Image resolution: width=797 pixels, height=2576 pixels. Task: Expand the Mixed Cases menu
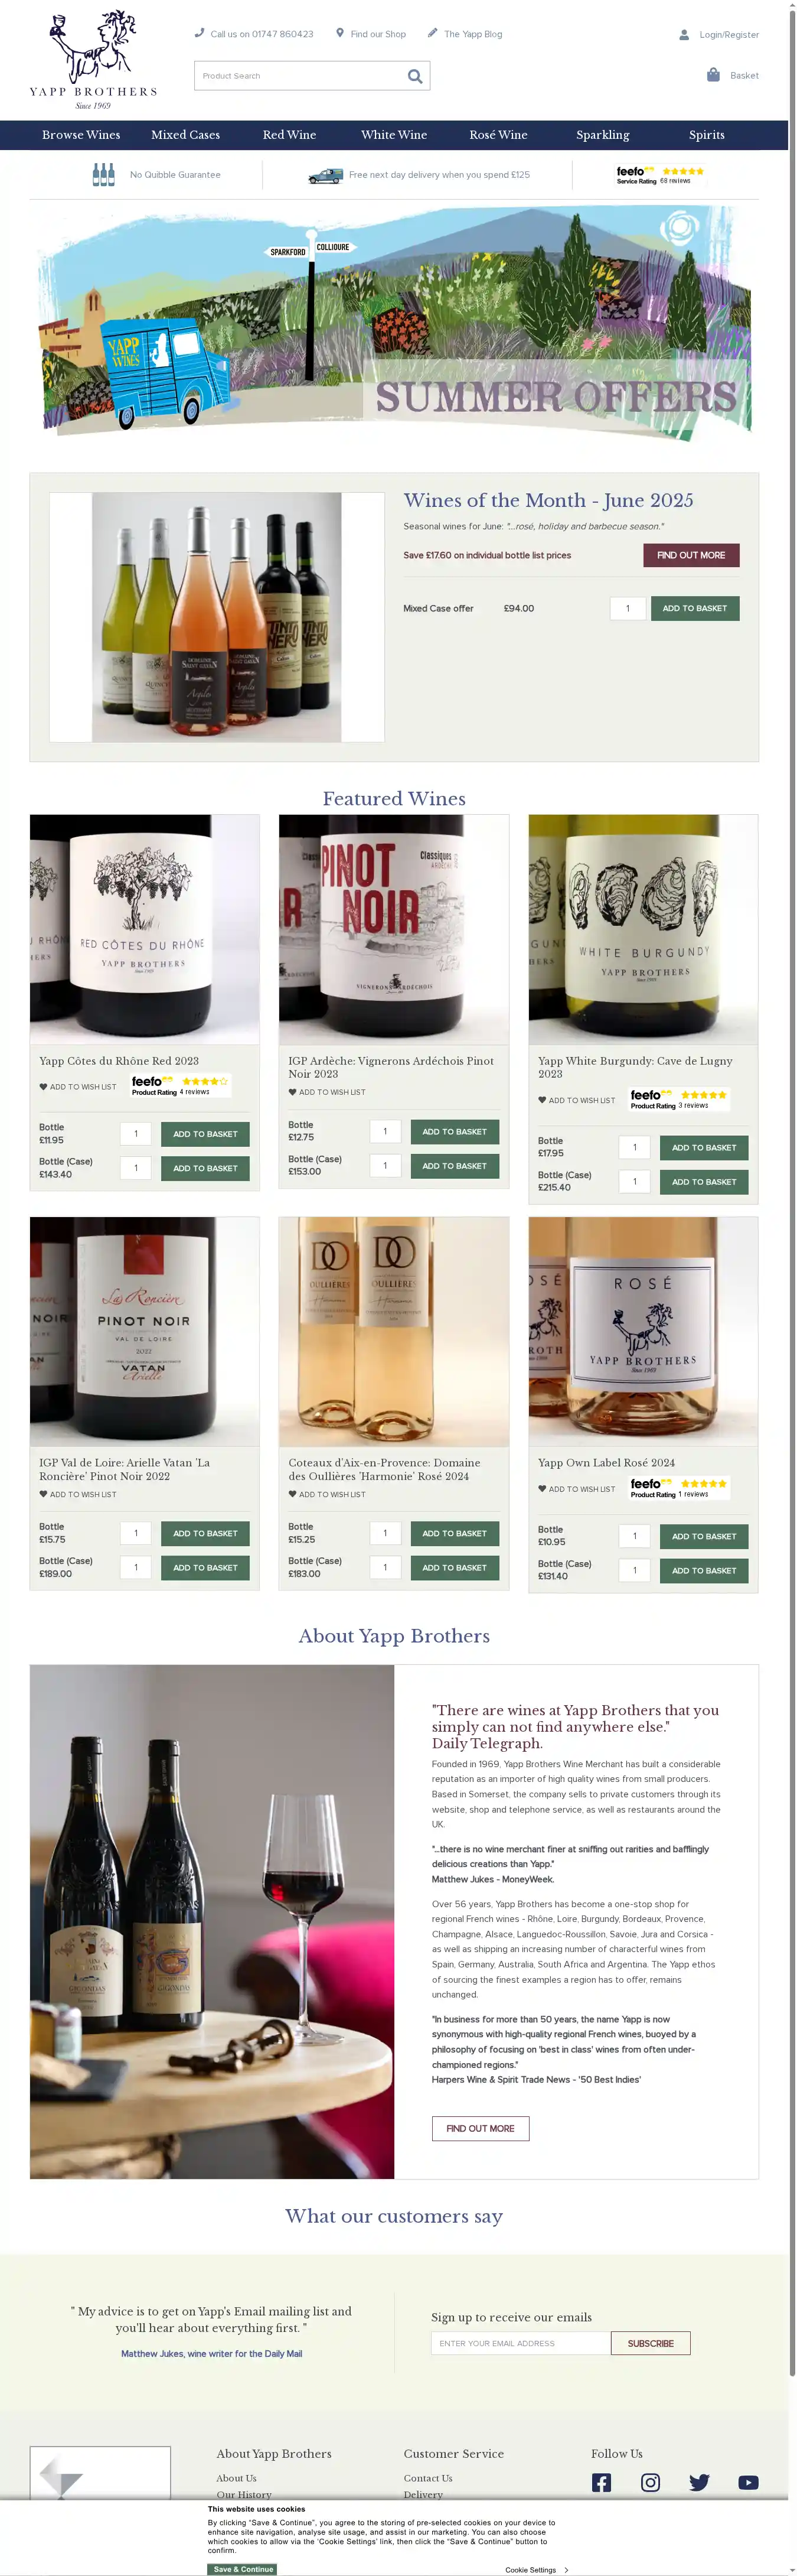pos(186,135)
